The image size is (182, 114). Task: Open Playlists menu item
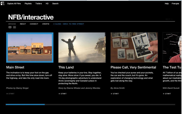(28, 4)
